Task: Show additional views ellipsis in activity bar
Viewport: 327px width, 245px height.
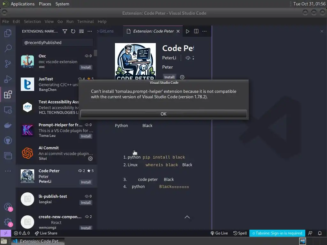Action: click(x=8, y=171)
